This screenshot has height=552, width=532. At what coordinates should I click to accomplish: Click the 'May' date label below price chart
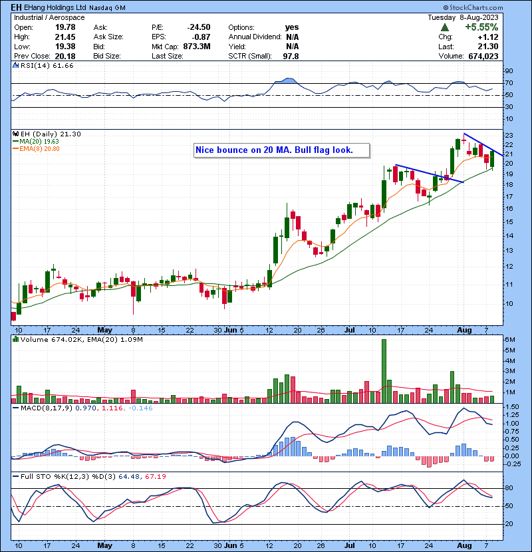tap(105, 330)
